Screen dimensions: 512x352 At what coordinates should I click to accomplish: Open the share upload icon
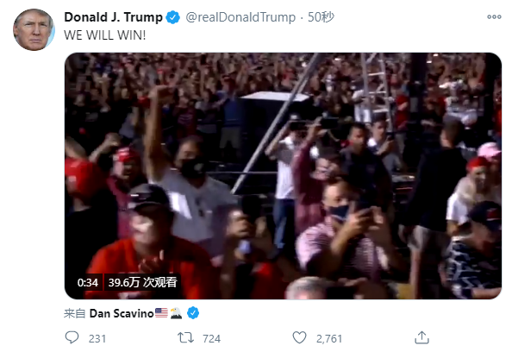click(x=421, y=337)
